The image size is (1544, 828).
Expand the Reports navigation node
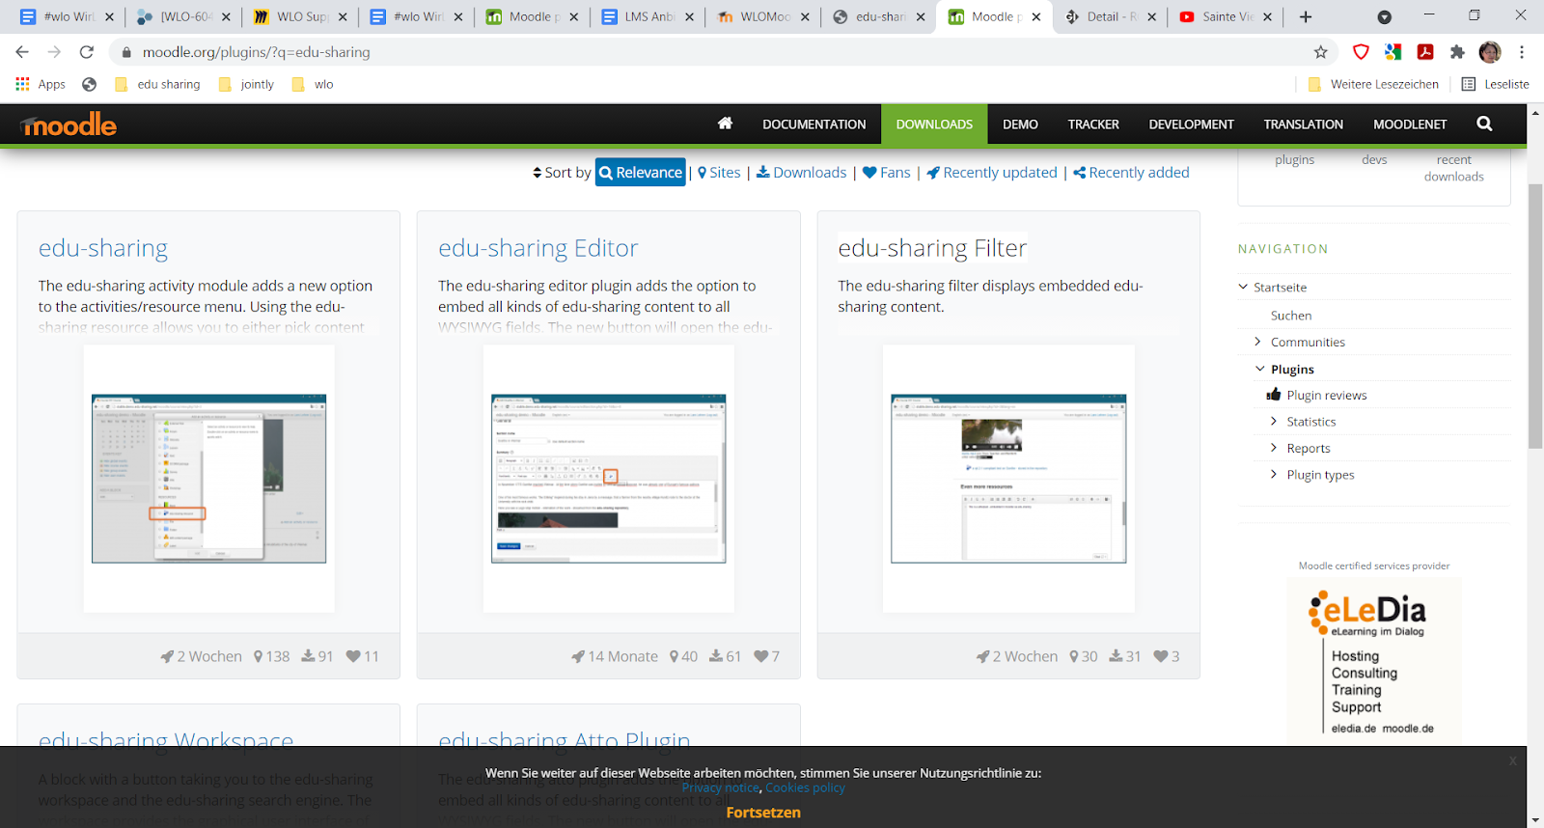1274,448
